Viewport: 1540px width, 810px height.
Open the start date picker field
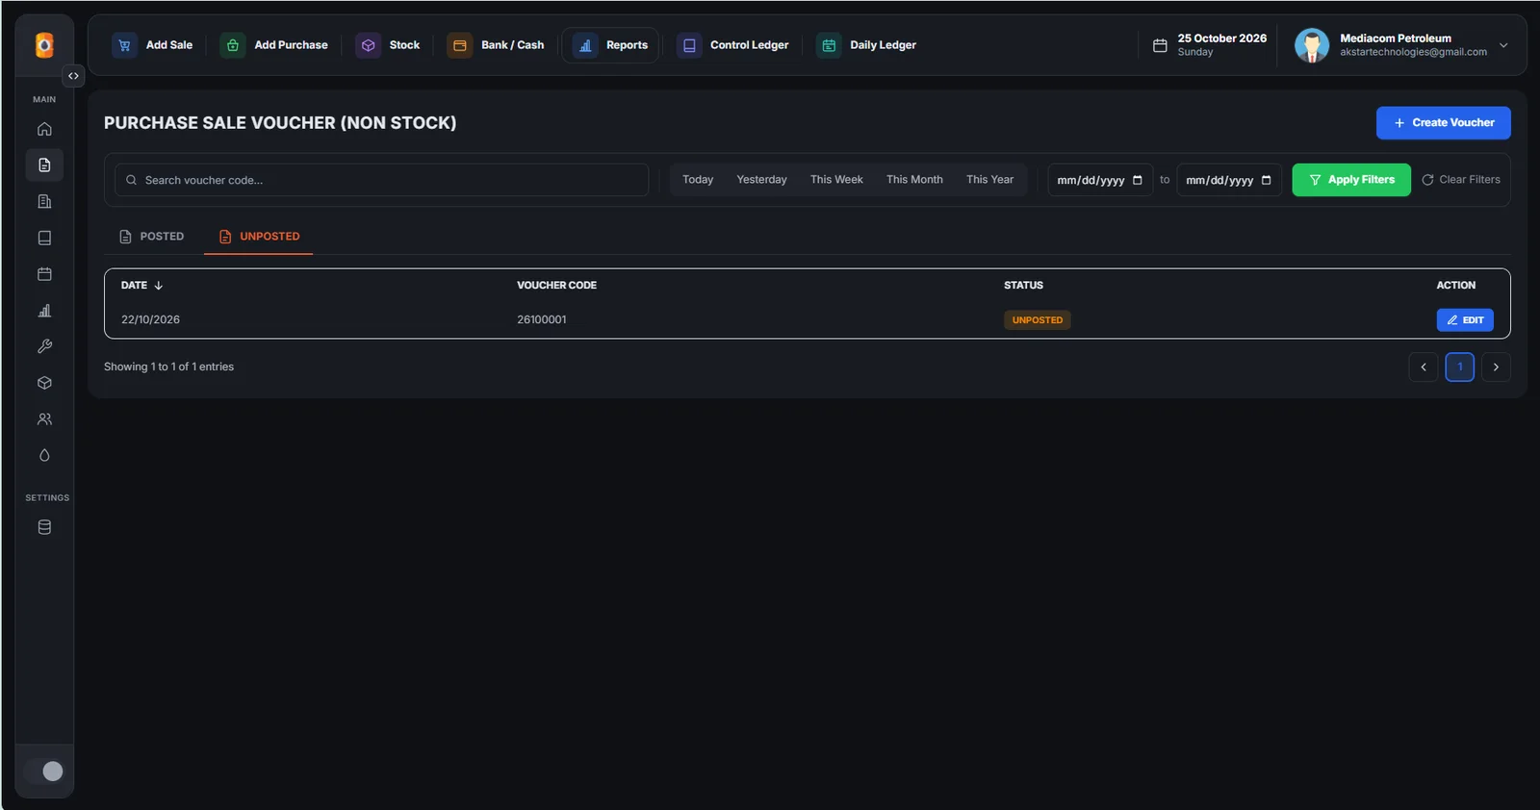pyautogui.click(x=1100, y=180)
